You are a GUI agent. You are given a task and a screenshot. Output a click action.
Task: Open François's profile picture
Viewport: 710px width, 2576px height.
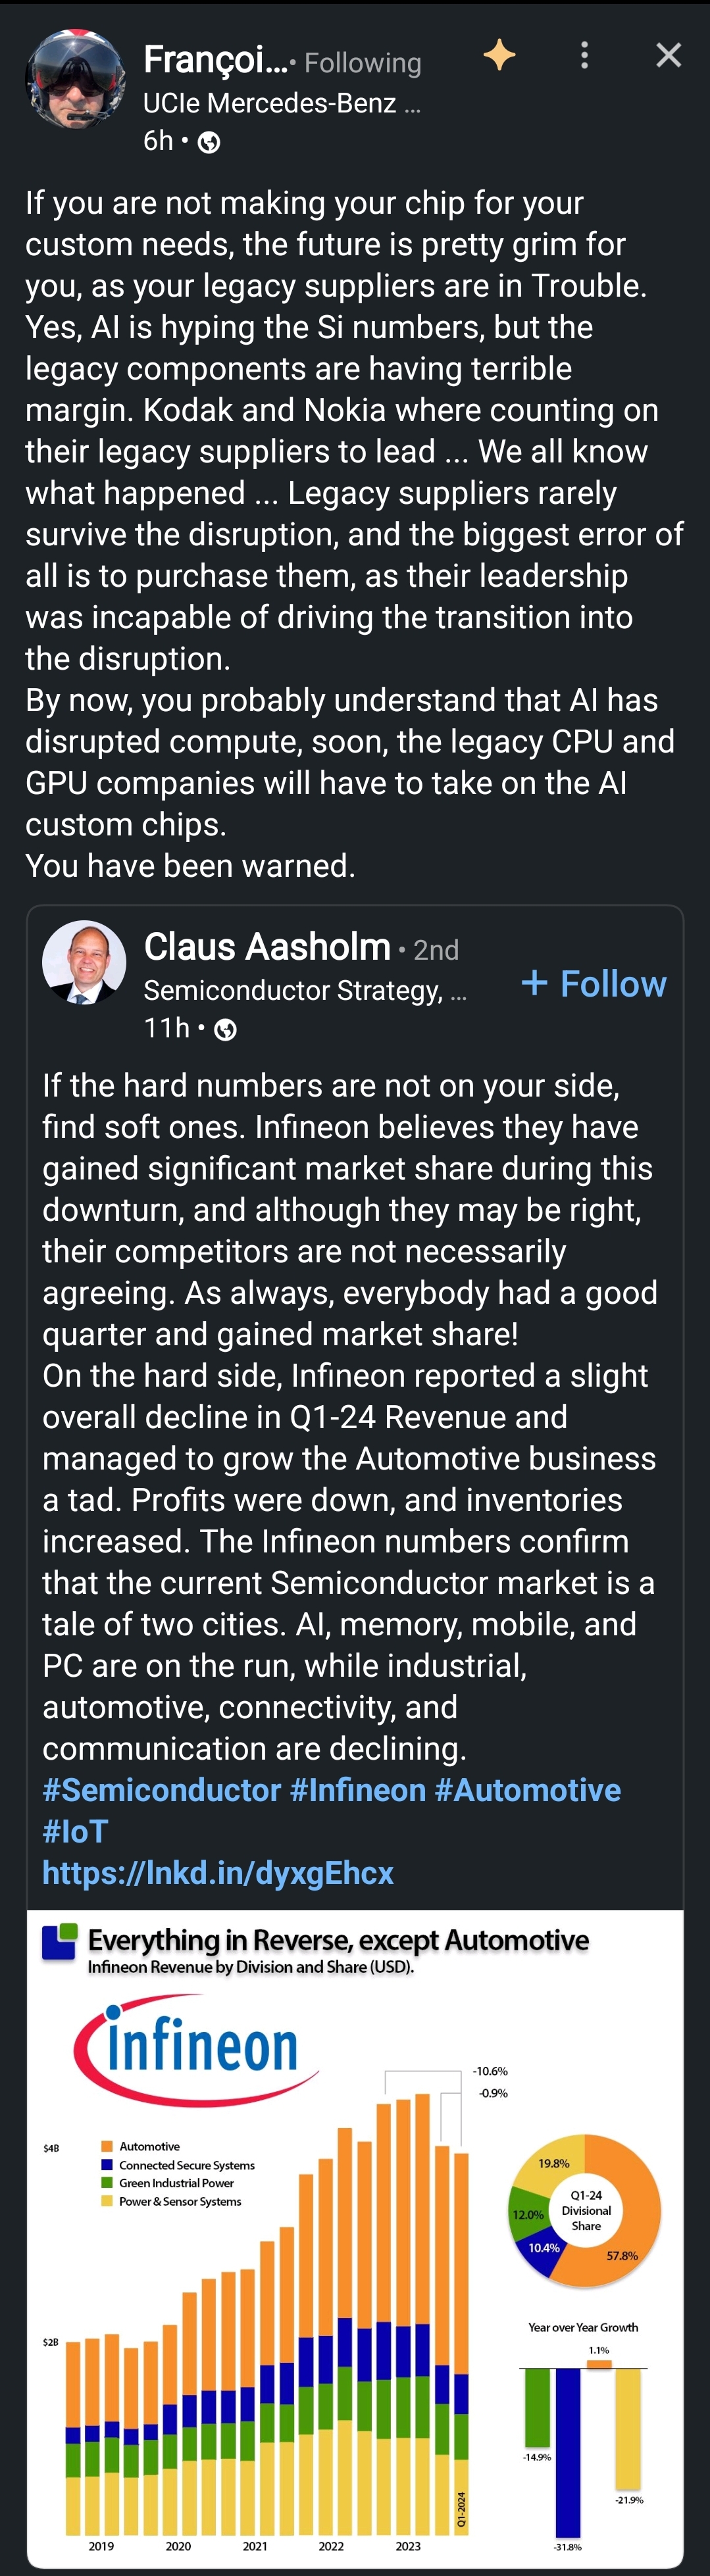point(75,80)
